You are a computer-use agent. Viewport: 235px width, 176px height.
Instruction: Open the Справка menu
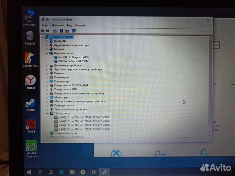[x=80, y=25]
